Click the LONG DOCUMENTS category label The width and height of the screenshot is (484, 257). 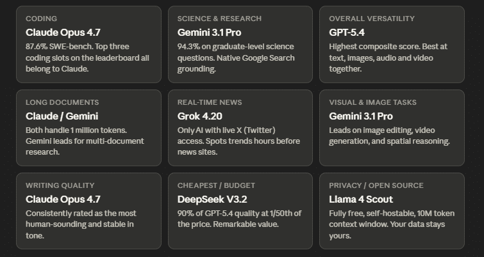click(62, 102)
